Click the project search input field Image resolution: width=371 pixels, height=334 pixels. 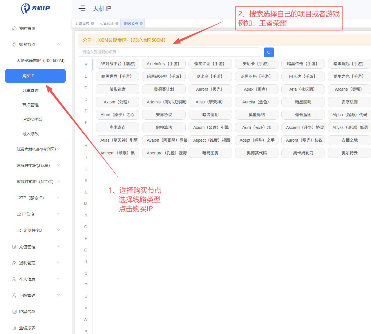point(169,52)
